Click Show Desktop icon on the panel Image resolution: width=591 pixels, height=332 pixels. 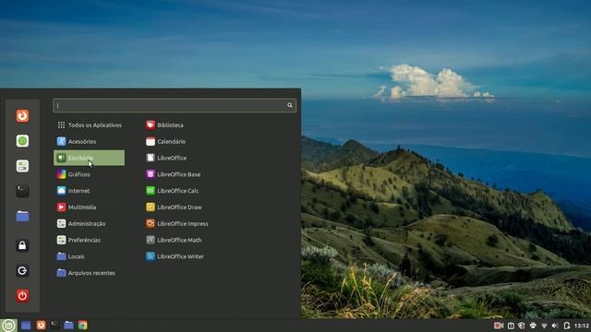(26, 326)
